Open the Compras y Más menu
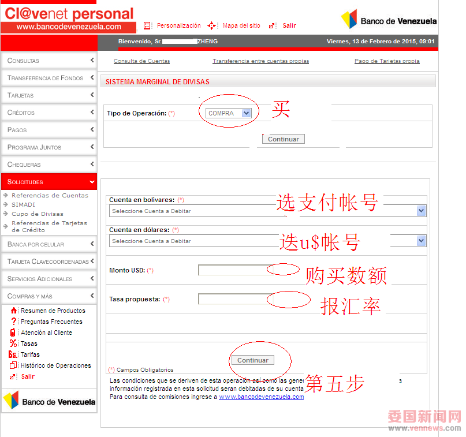Viewport: 466px width, 437px height. [49, 296]
